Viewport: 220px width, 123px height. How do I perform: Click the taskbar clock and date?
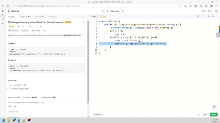215,120
